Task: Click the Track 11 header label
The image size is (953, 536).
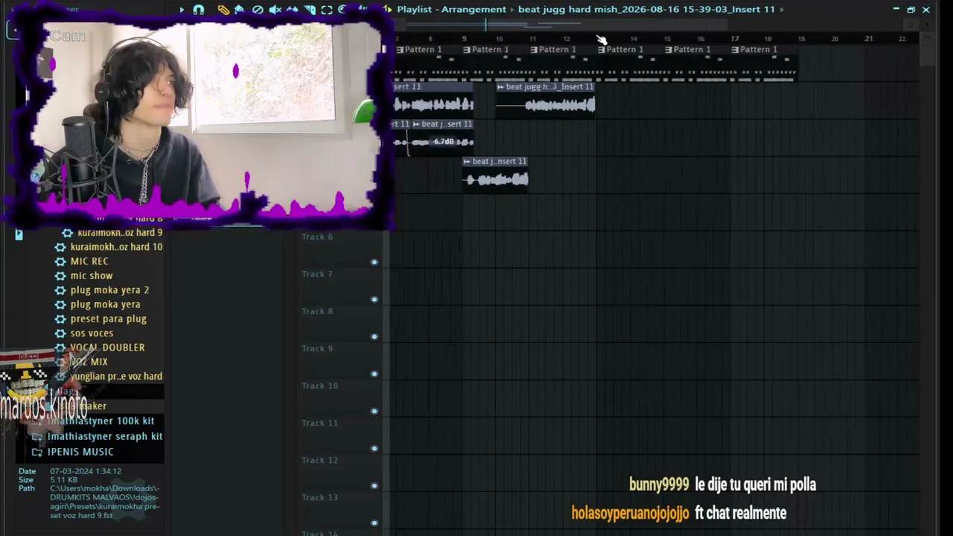Action: 320,423
